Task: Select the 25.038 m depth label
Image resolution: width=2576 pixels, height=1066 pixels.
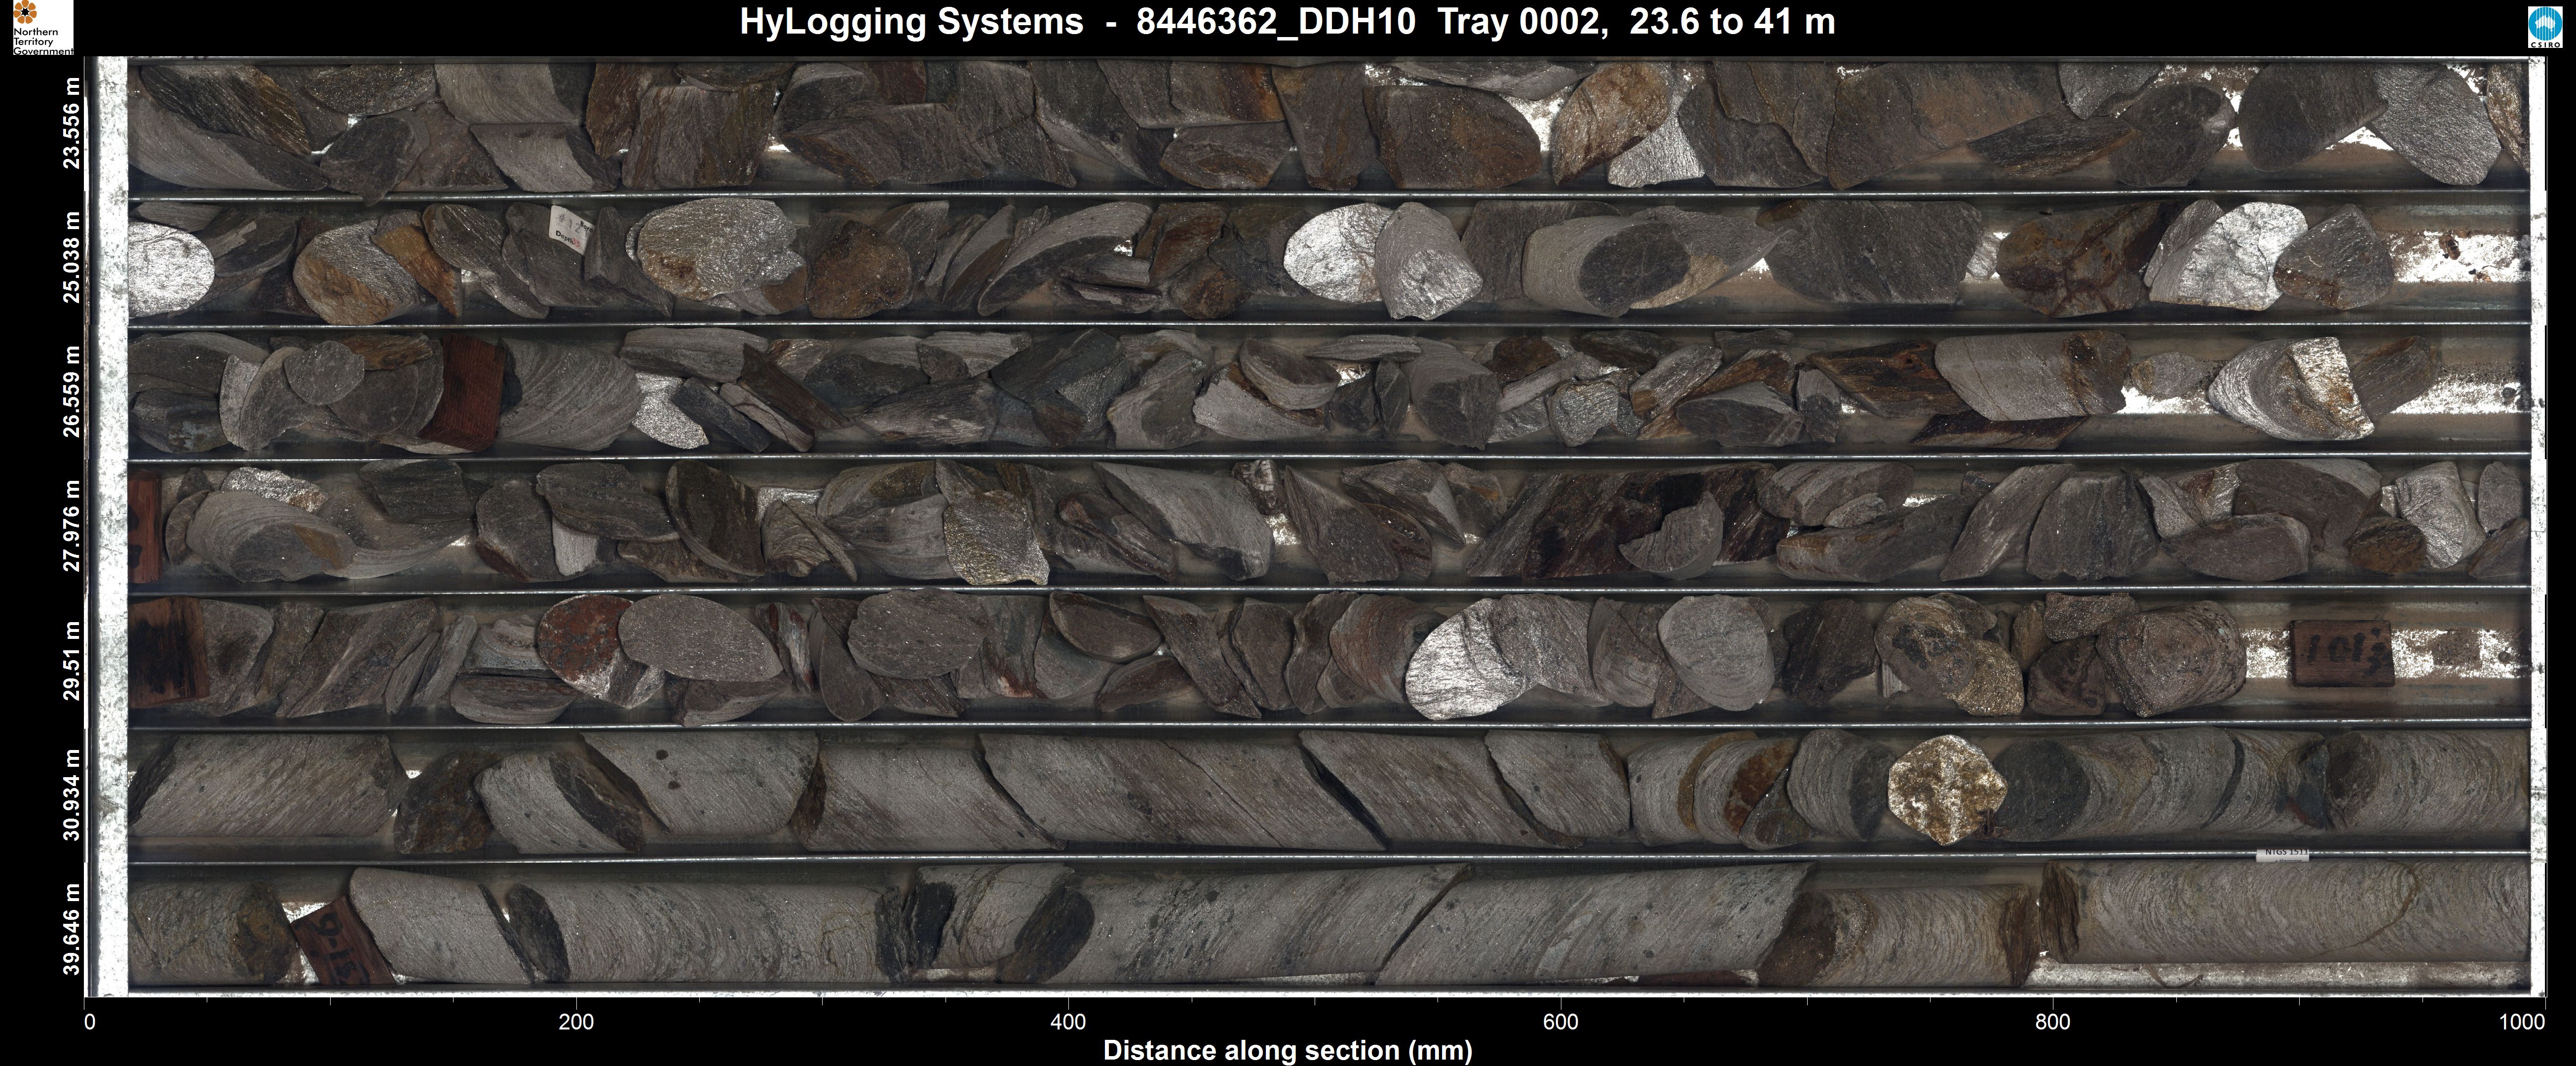Action: [71, 259]
